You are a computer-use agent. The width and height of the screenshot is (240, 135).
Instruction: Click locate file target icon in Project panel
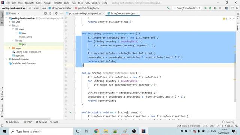point(45,13)
